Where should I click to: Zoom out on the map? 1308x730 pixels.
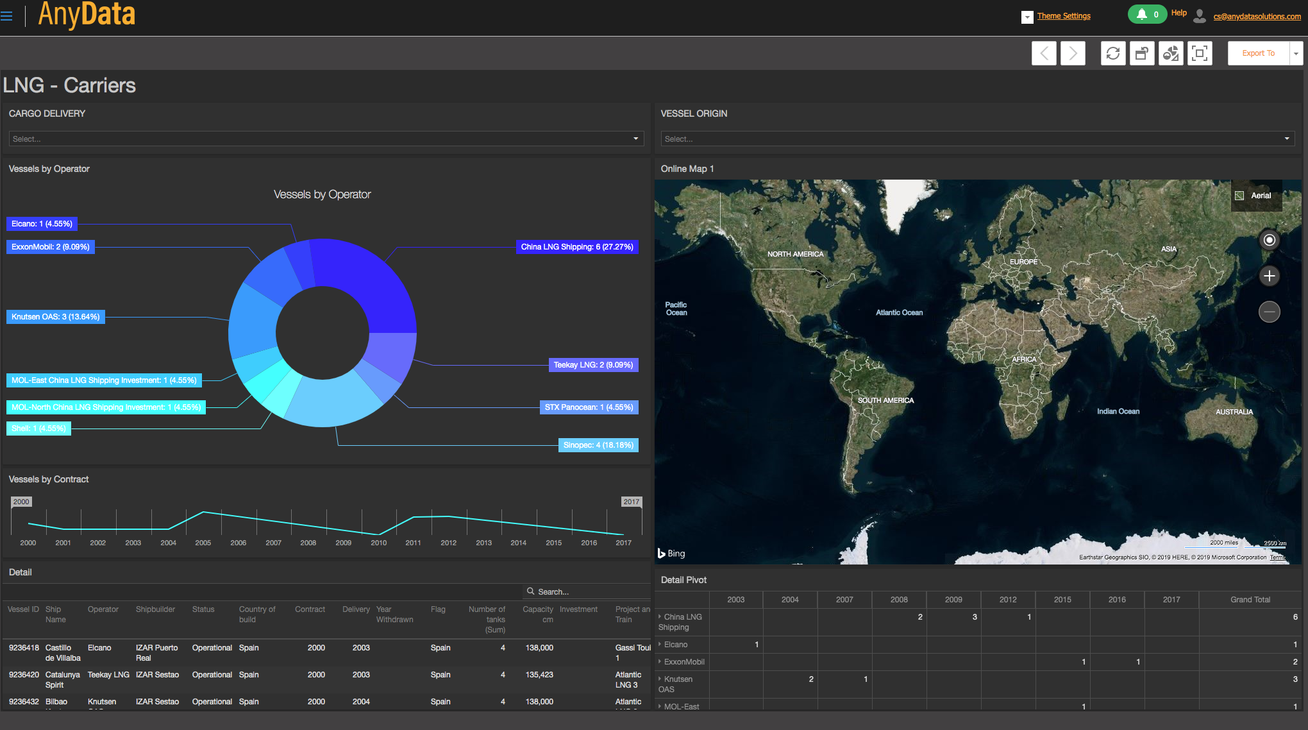(x=1269, y=312)
